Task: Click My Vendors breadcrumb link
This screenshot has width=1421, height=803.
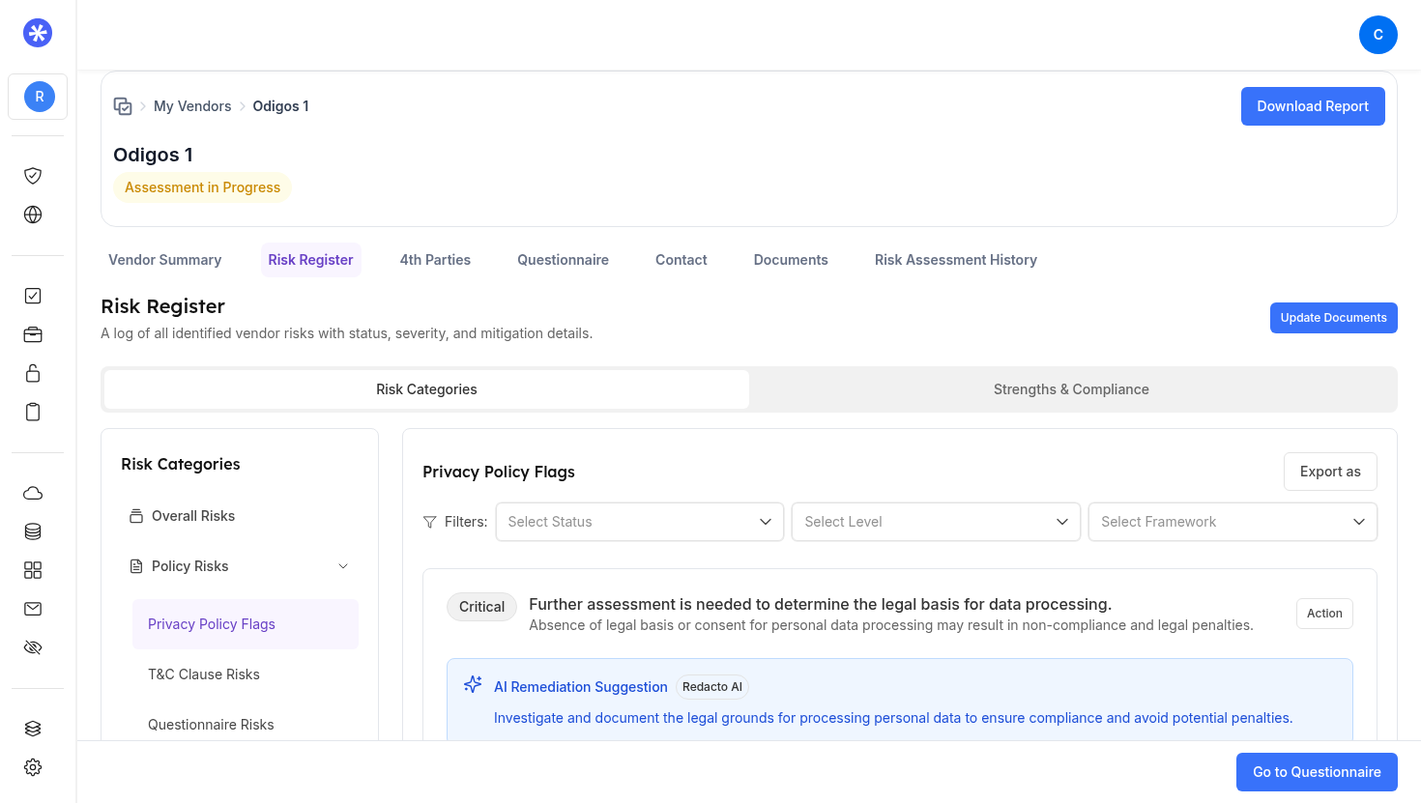Action: (x=192, y=106)
